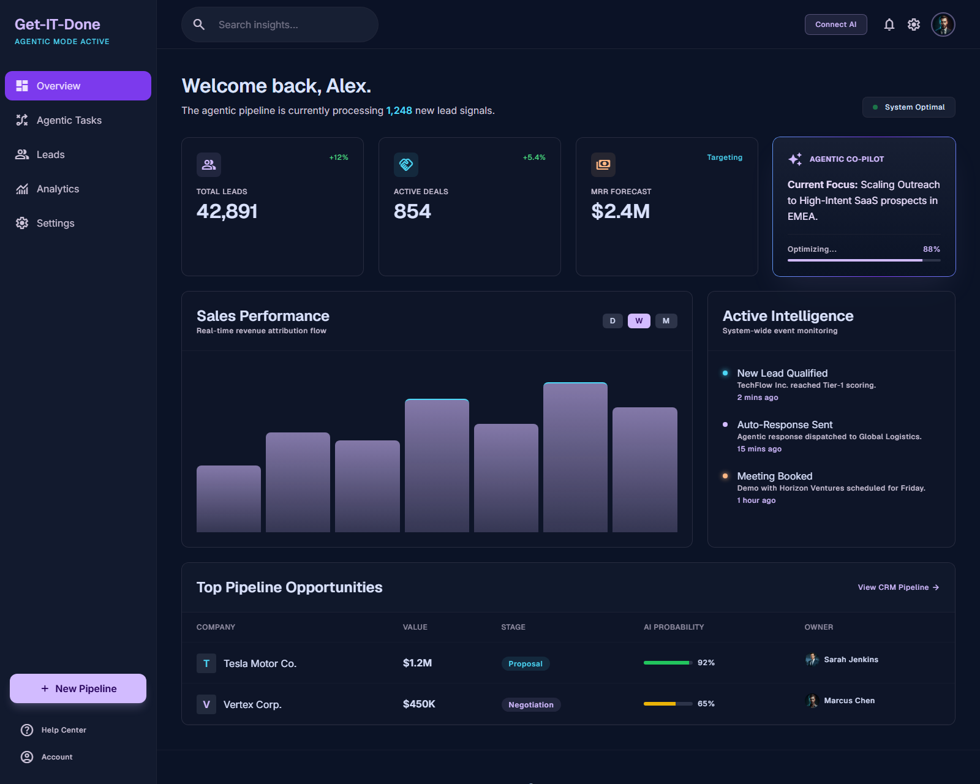Click the tallest chart bar
The height and width of the screenshot is (784, 980).
pos(575,458)
